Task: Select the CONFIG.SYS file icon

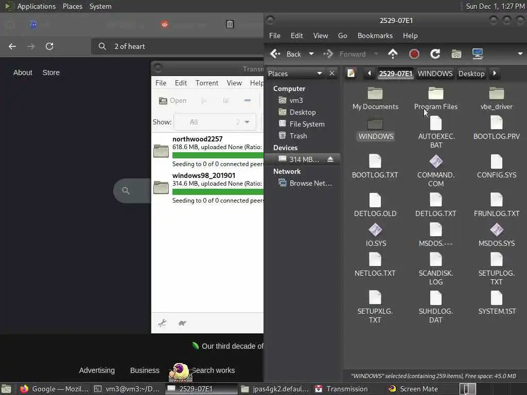Action: (497, 161)
